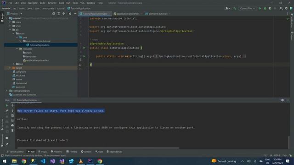Viewport: 294px width, 165px height.
Task: Collapse the java folder in tree
Action: (17, 37)
